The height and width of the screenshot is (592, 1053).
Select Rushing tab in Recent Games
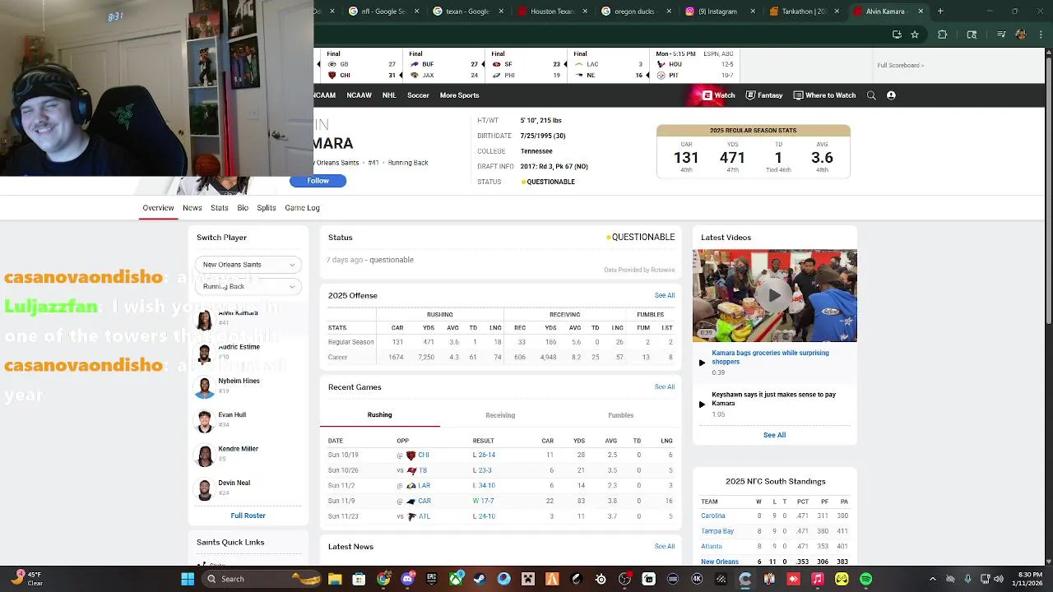coord(379,415)
